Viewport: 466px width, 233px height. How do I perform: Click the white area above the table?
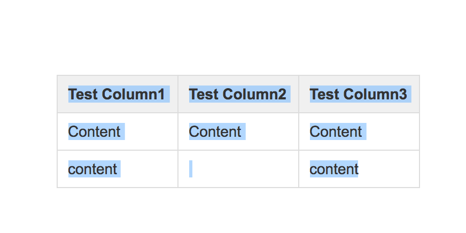pos(233,37)
